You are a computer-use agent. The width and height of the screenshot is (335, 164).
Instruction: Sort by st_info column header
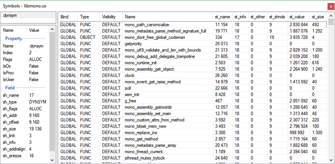click(240, 17)
